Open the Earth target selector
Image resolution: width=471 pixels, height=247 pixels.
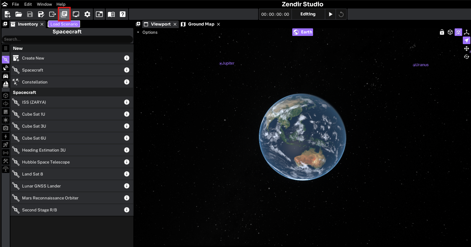coord(303,32)
